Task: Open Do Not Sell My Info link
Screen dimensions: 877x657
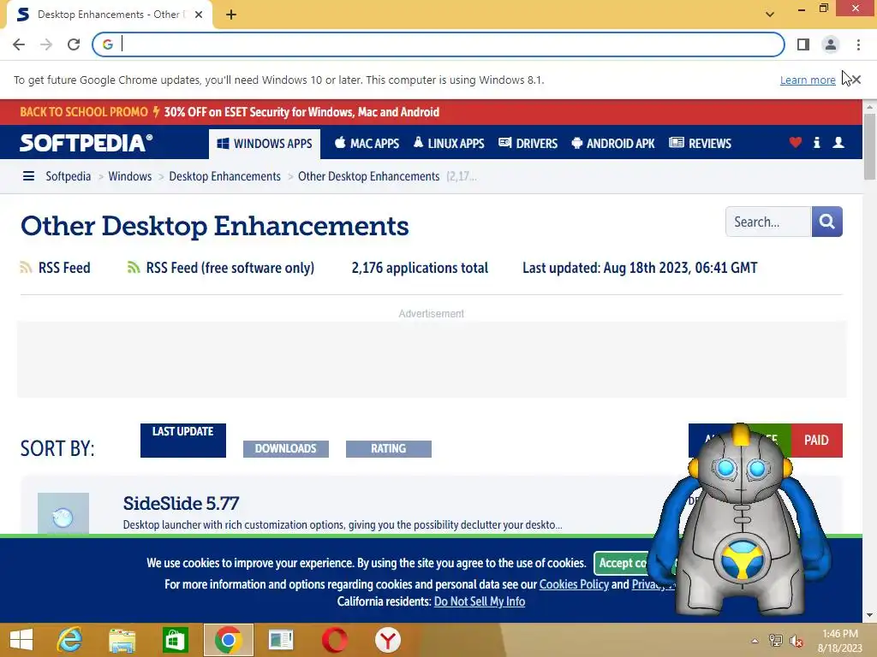Action: tap(480, 601)
